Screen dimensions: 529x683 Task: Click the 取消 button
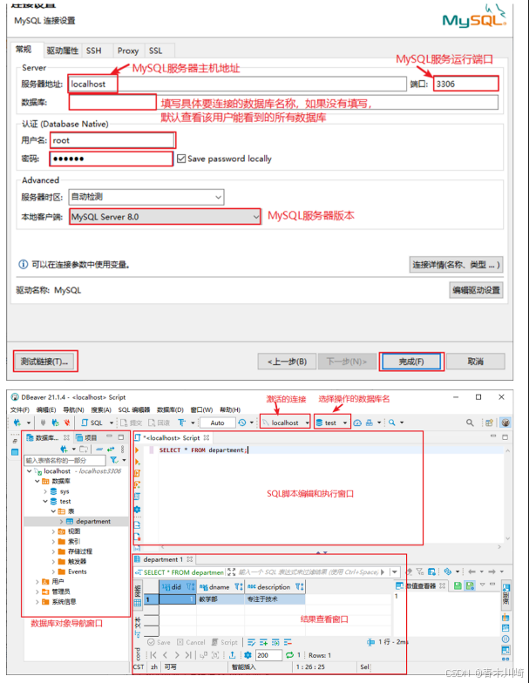pyautogui.click(x=476, y=362)
